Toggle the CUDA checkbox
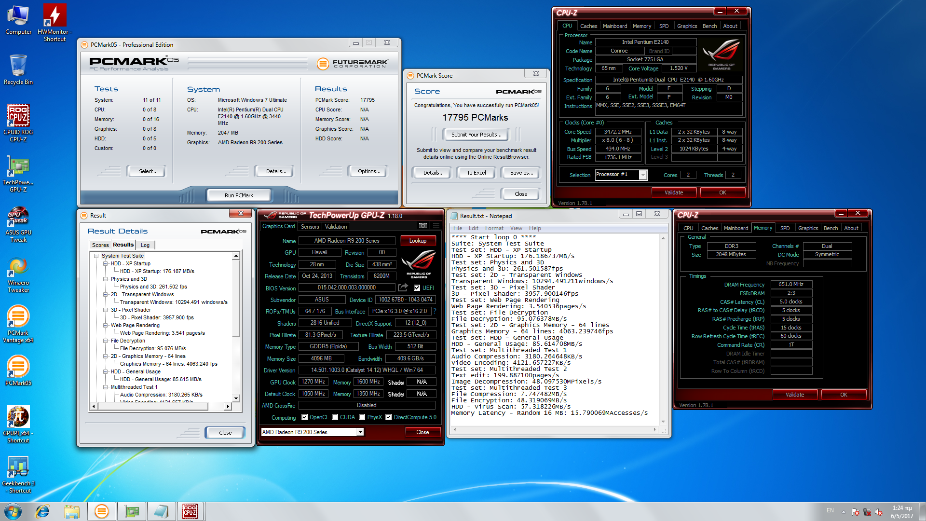This screenshot has width=926, height=521. point(335,417)
